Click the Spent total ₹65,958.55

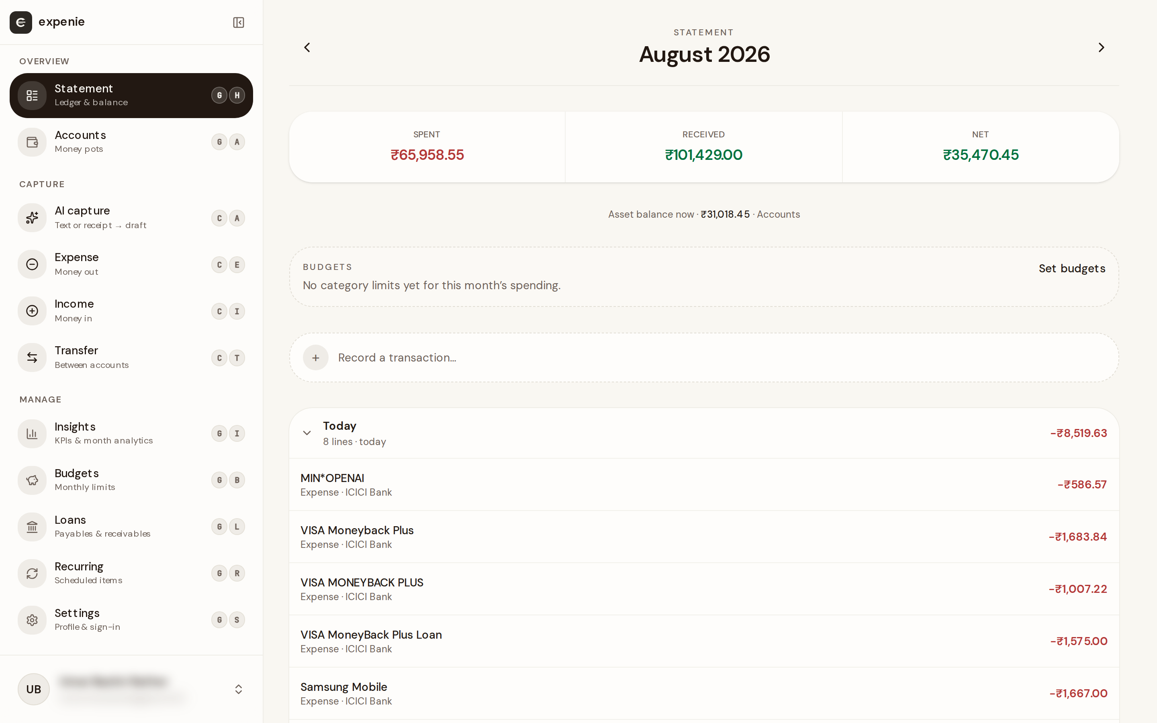point(427,155)
